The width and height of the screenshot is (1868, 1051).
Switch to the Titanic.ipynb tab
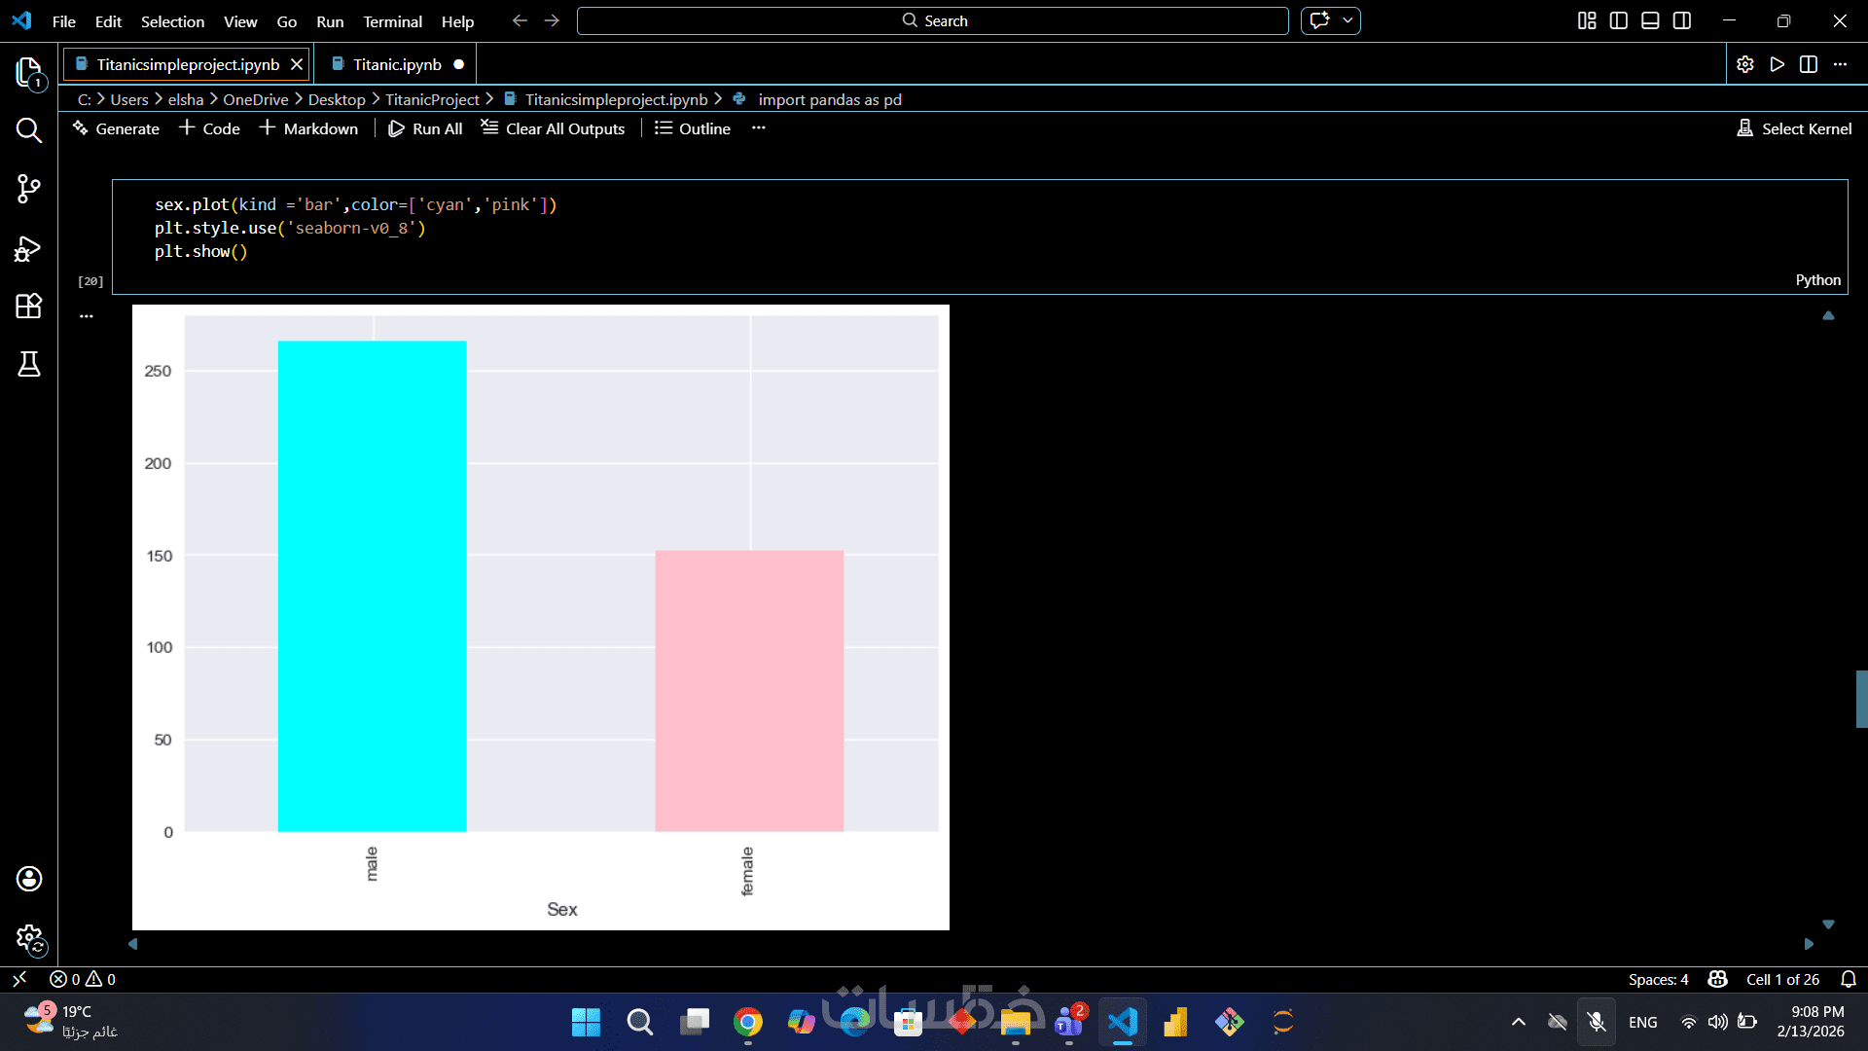click(397, 64)
